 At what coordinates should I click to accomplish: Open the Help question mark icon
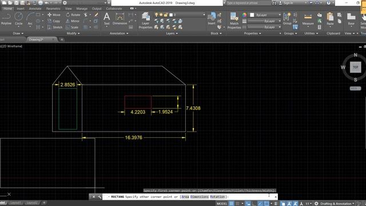click(328, 3)
